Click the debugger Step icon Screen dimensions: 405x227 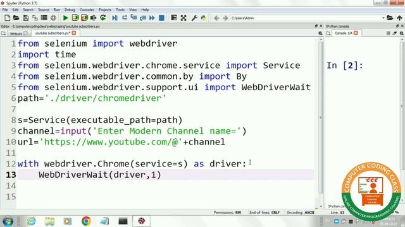click(125, 18)
